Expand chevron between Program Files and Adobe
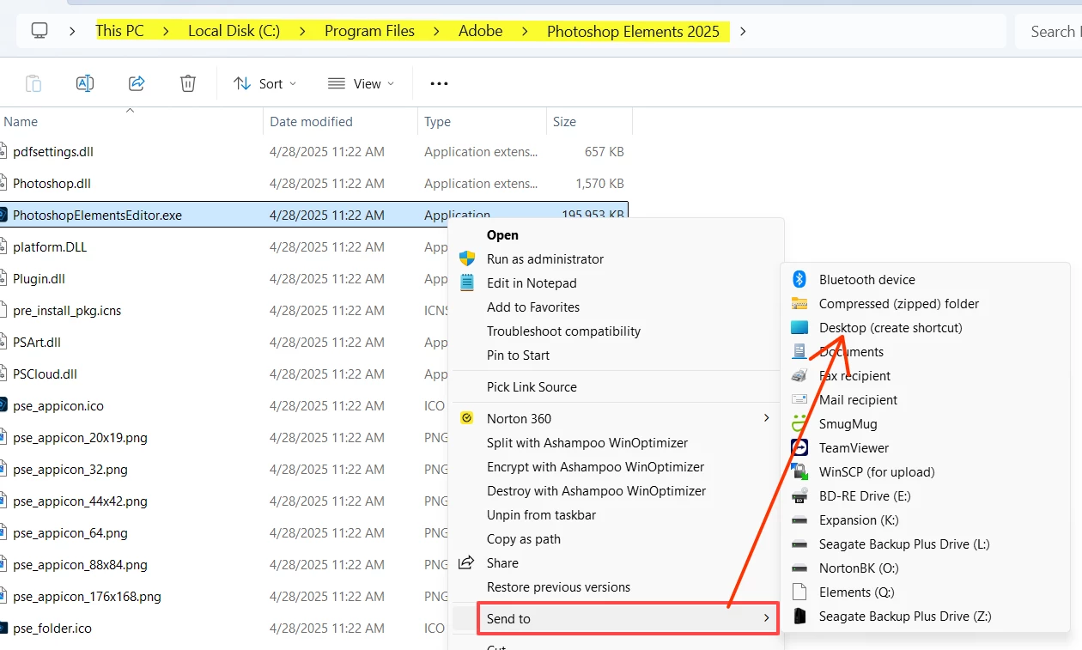 click(436, 31)
